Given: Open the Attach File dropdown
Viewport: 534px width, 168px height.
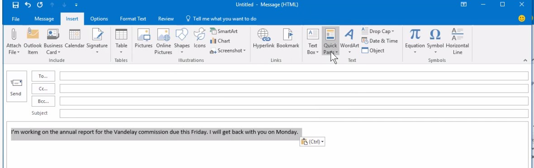Looking at the screenshot, I should click(14, 42).
